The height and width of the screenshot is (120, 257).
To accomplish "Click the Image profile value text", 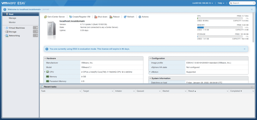I will [209, 63].
